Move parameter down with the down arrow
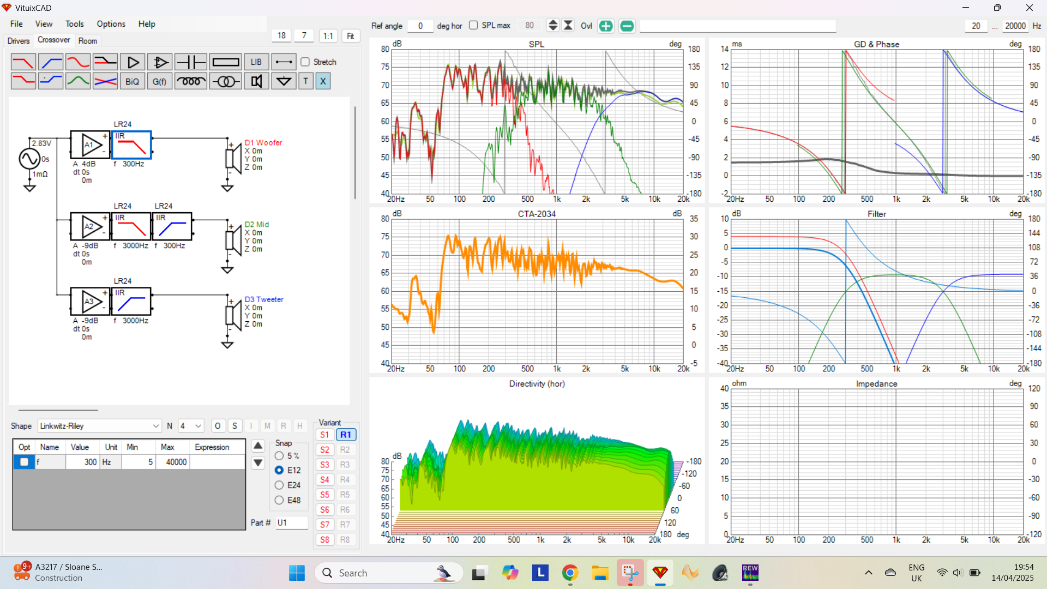The image size is (1047, 589). 258,463
